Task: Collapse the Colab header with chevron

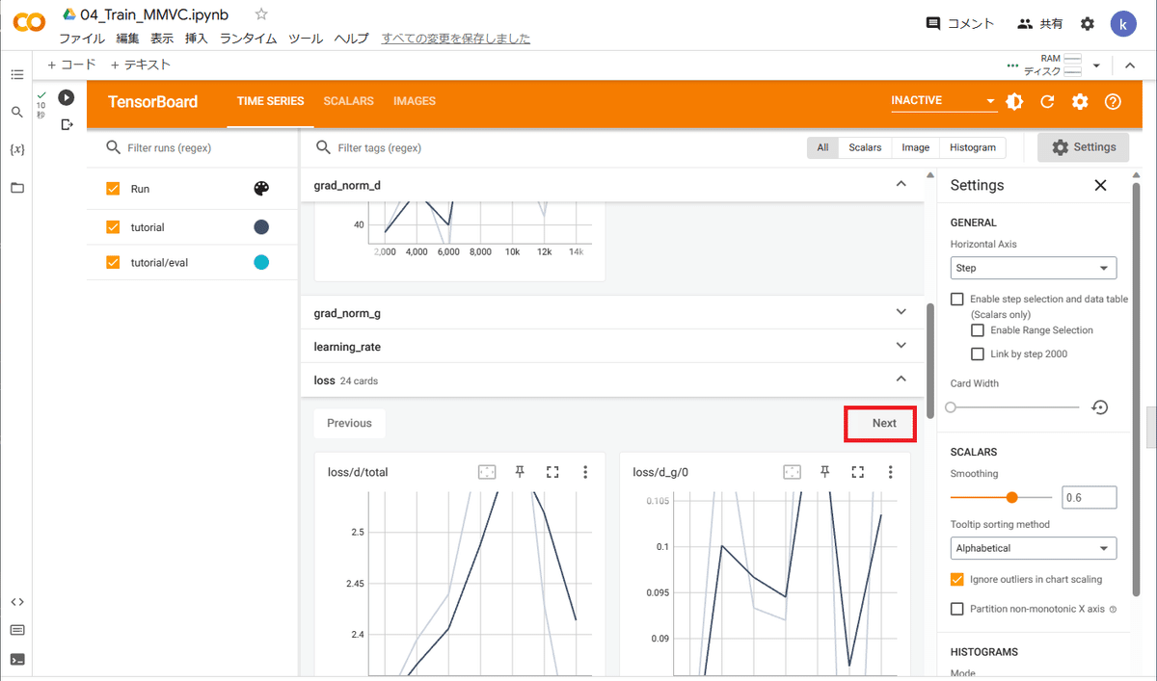Action: [1129, 65]
